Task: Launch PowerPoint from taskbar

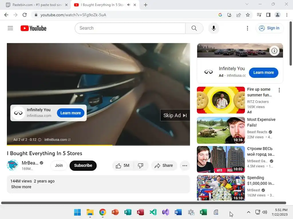Action: (115, 212)
